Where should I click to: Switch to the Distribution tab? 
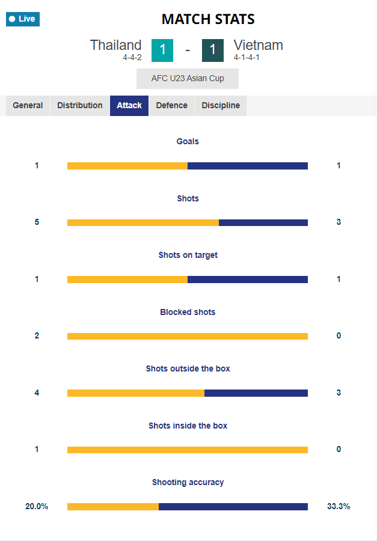[x=80, y=106]
